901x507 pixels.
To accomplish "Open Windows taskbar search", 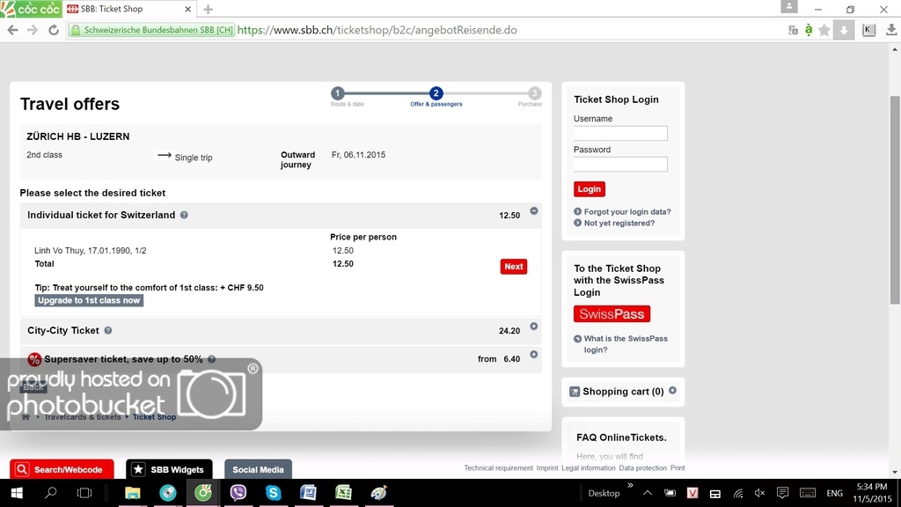I will pos(50,493).
